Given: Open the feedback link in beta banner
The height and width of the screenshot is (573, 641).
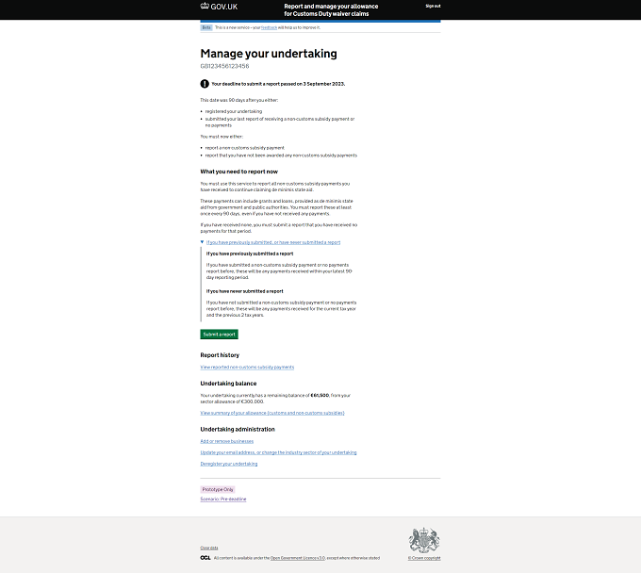Looking at the screenshot, I should (x=269, y=27).
